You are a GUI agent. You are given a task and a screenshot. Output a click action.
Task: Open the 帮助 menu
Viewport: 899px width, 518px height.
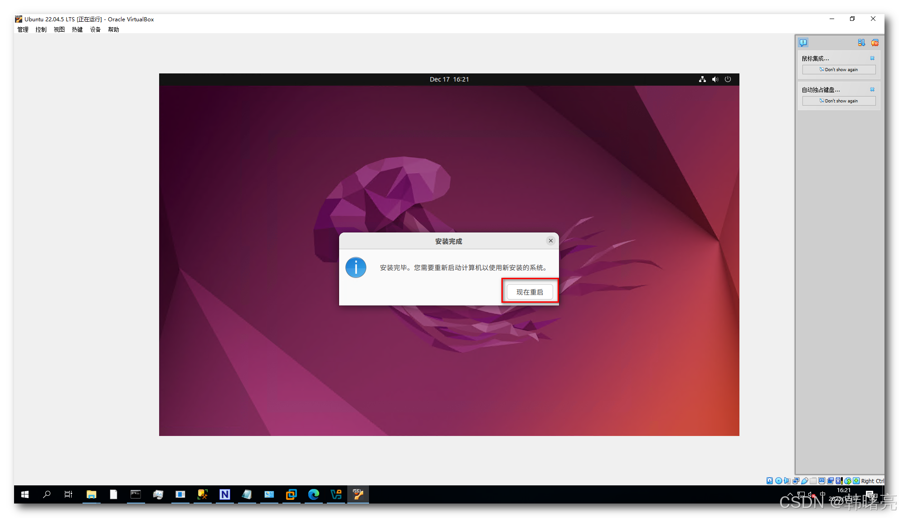click(x=113, y=29)
